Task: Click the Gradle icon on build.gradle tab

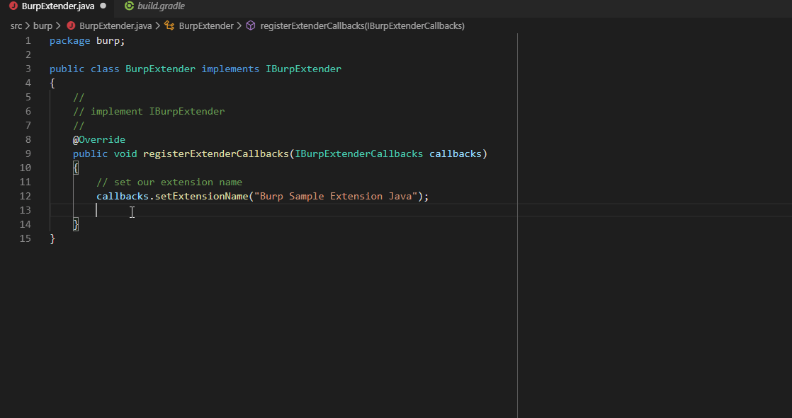Action: (129, 6)
